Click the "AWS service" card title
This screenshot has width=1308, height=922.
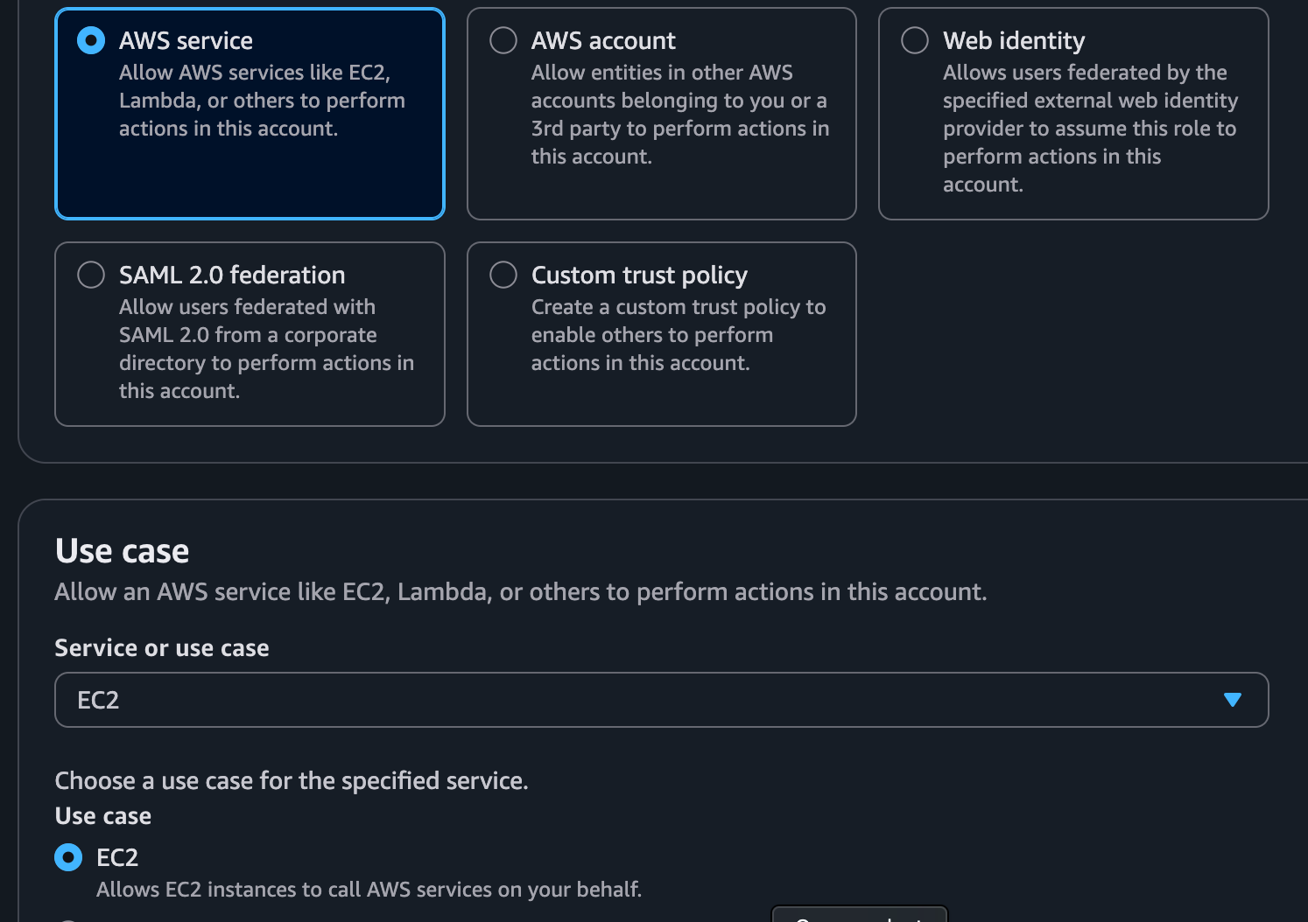pos(186,40)
